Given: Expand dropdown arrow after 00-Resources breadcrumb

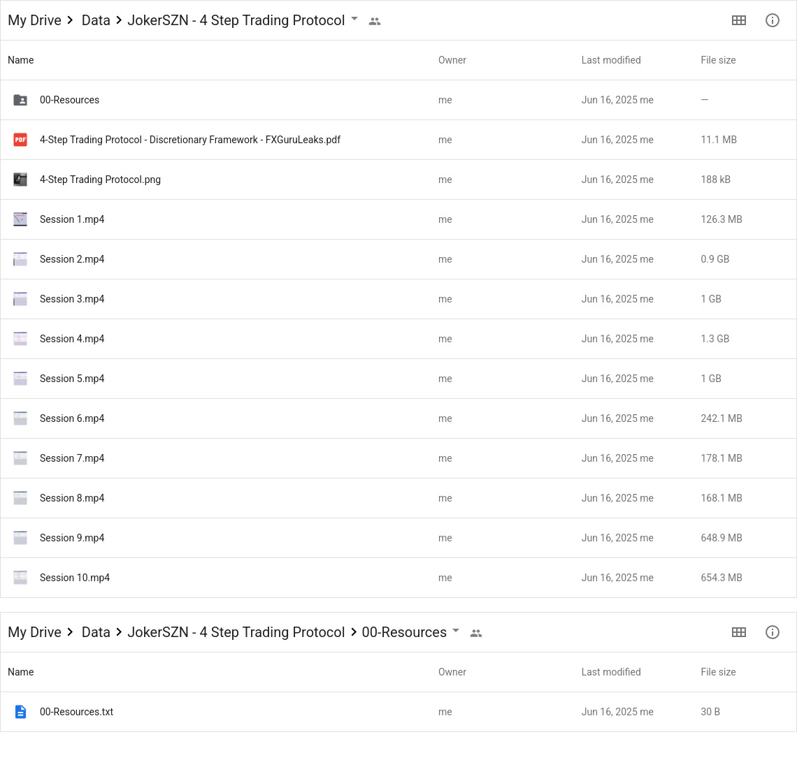Looking at the screenshot, I should tap(456, 631).
